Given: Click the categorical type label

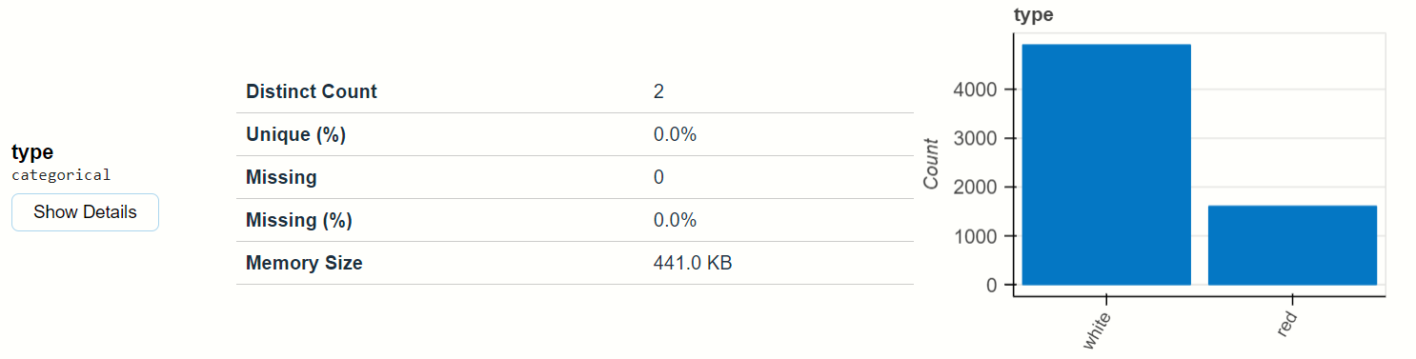Looking at the screenshot, I should pos(61,175).
